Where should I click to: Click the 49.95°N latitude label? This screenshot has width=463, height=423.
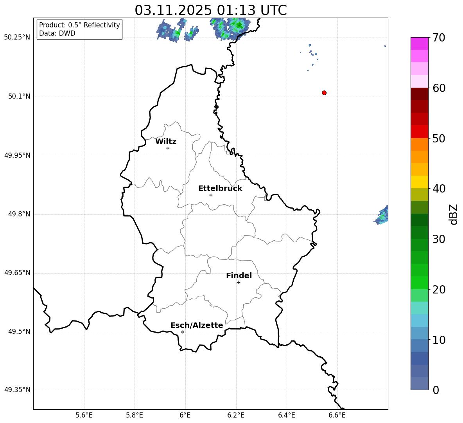17,155
